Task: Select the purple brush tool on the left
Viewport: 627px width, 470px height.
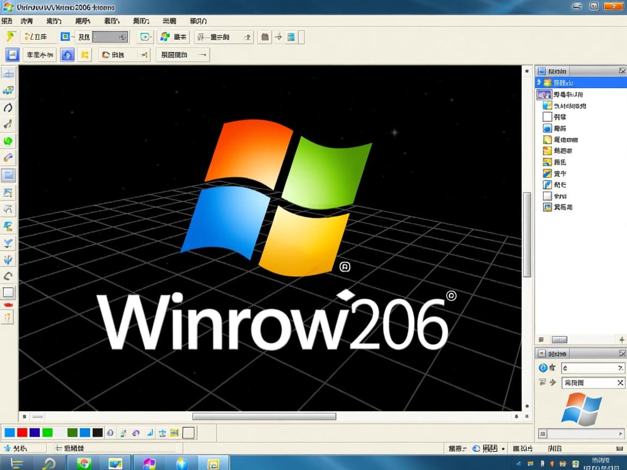Action: point(8,158)
